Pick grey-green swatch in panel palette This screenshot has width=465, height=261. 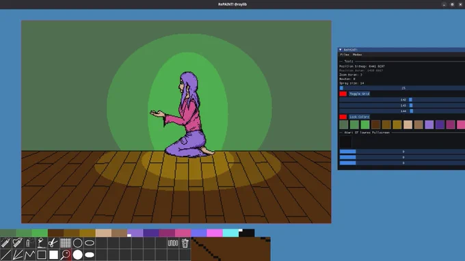click(x=344, y=125)
